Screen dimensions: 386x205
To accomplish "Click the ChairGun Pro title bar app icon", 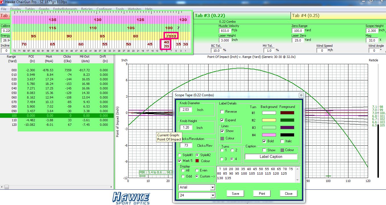I will [2, 2].
